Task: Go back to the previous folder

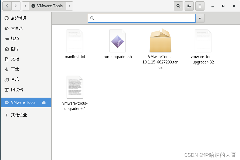Action: point(7,6)
